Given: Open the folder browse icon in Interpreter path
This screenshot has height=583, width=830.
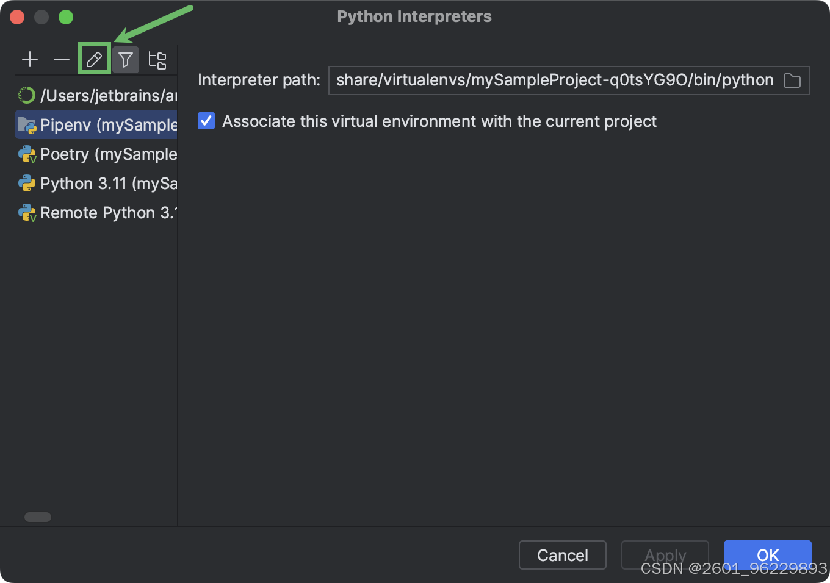Looking at the screenshot, I should (x=792, y=80).
